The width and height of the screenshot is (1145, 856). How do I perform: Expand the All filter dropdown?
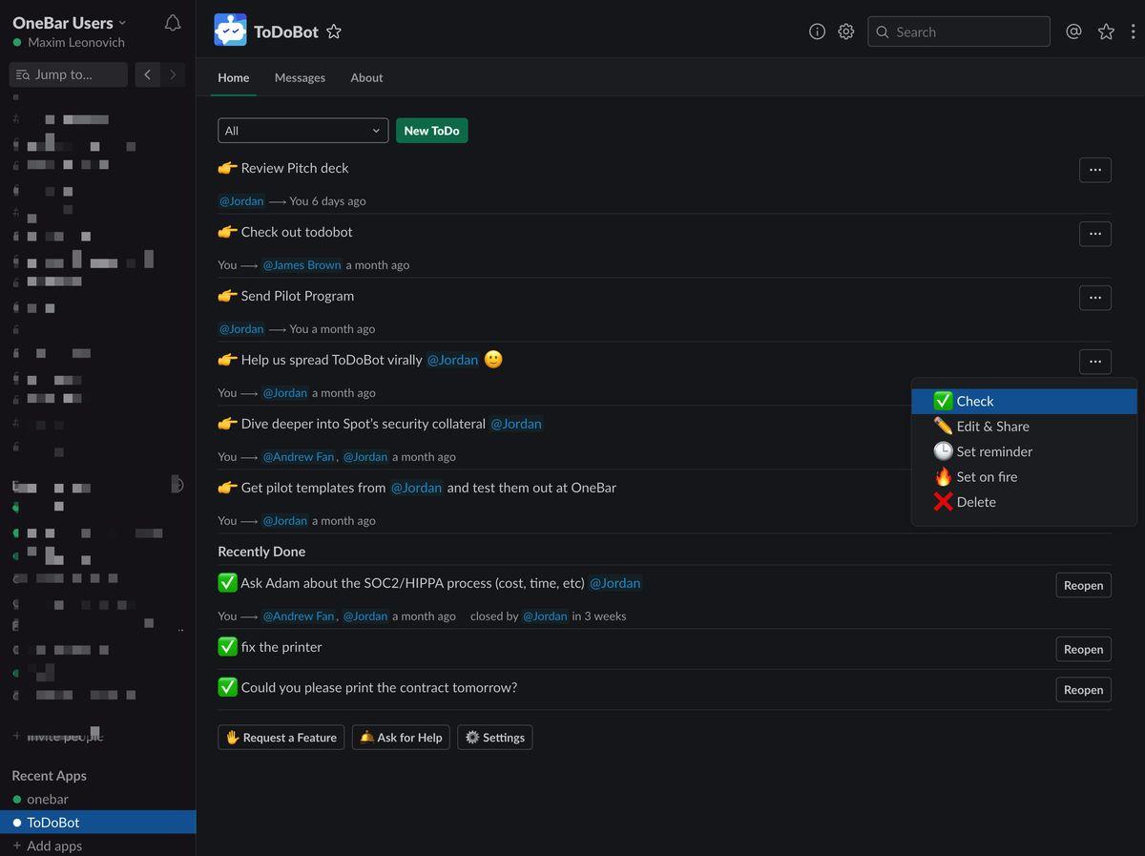[302, 131]
